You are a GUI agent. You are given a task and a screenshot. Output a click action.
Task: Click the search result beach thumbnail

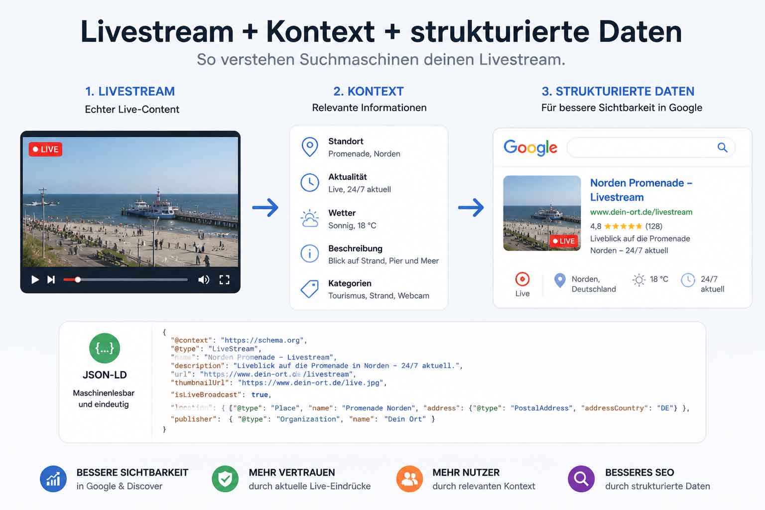[x=542, y=213]
